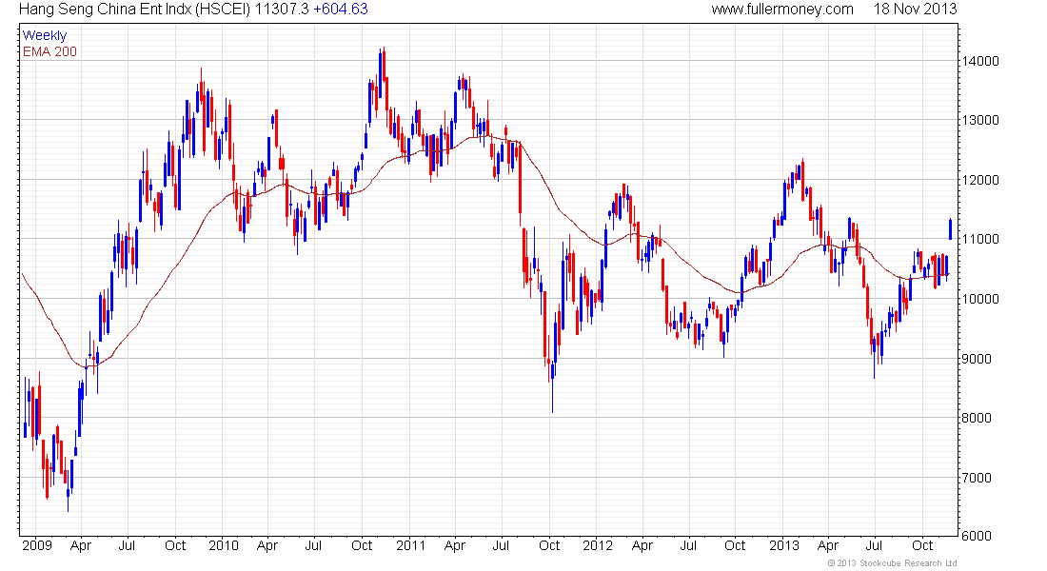Click the latest blue candlestick near 11000
Screen dimensions: 1047x571
950,229
